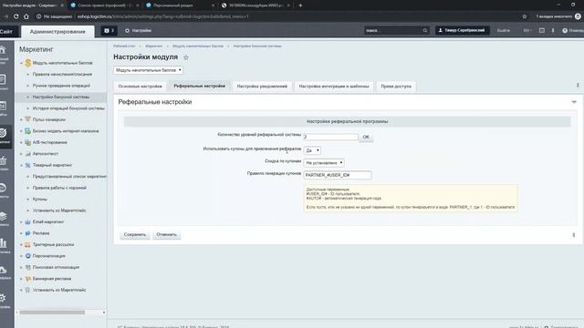Click the Товарный маркетинг icon
The image size is (584, 328).
pos(27,165)
